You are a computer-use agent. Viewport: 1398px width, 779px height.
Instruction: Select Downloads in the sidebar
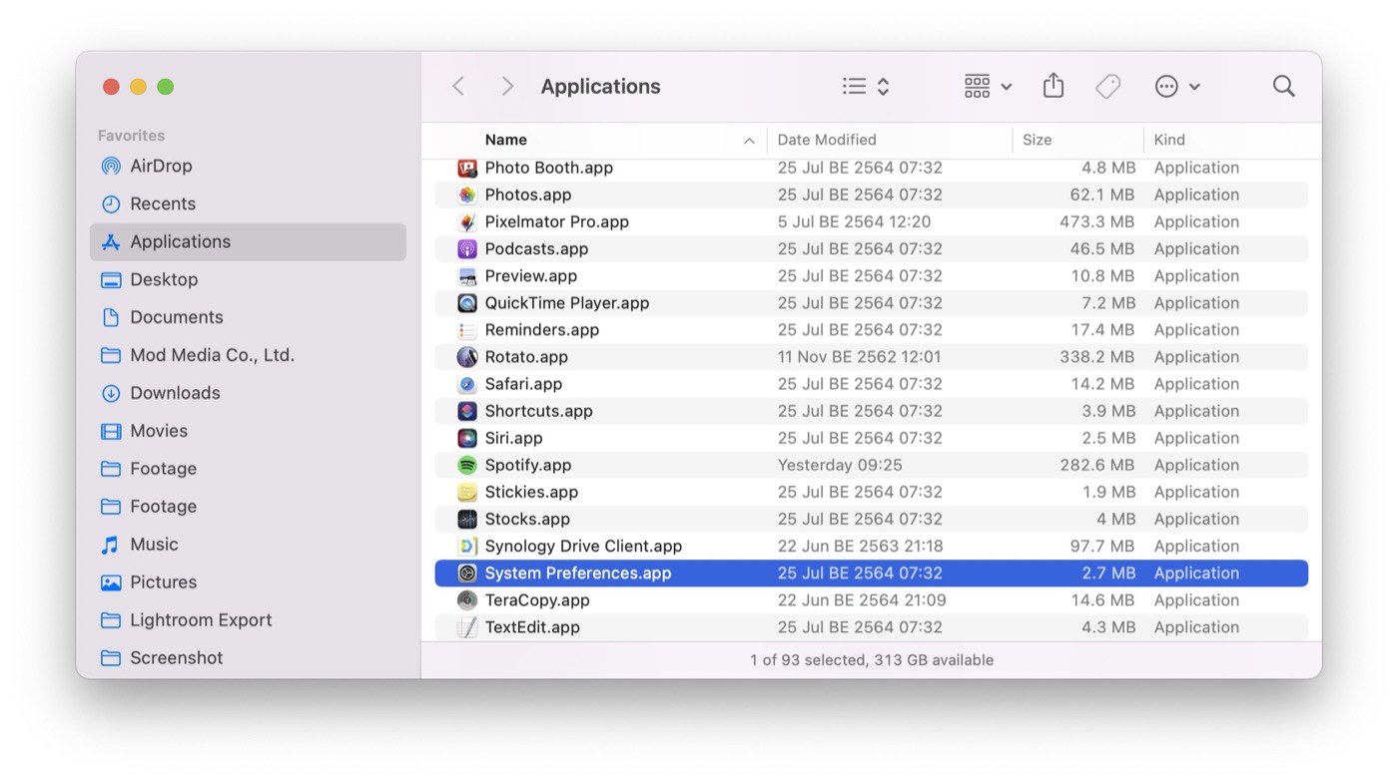(176, 393)
